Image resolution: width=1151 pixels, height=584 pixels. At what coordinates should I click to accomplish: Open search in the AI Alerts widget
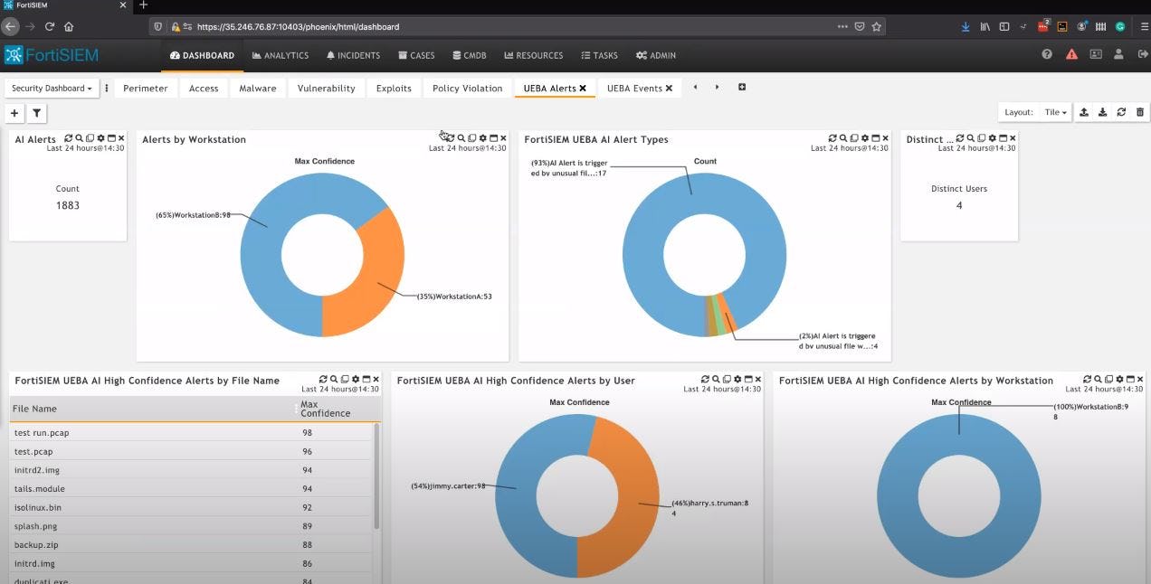[x=80, y=138]
